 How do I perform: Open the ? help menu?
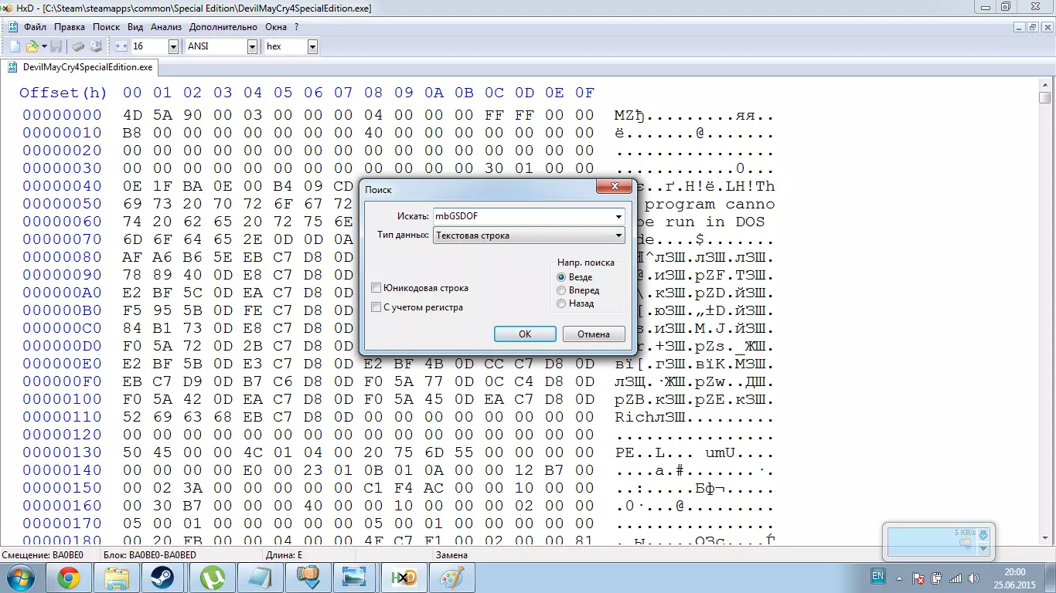coord(296,27)
